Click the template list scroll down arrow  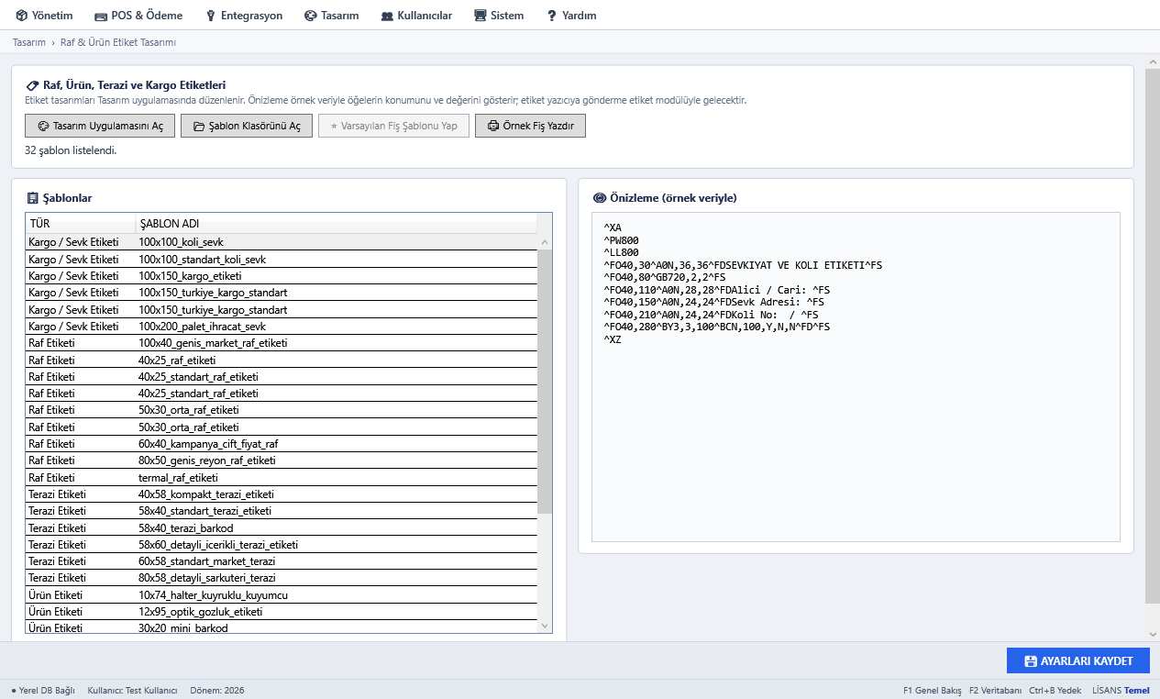pyautogui.click(x=546, y=626)
